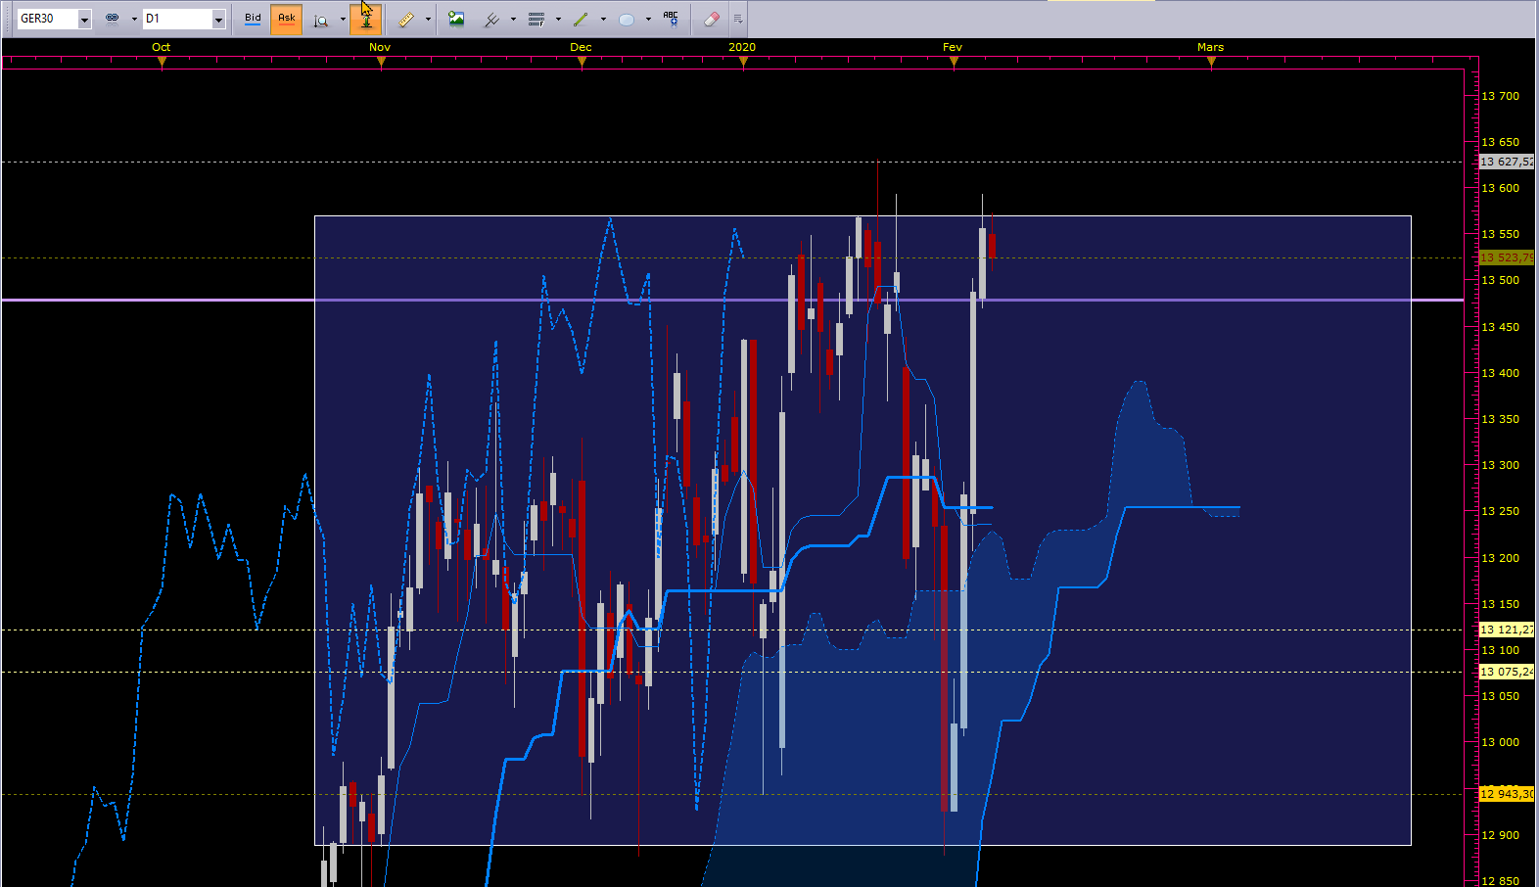Click the 13 250 price axis label
Screen dimensions: 1539x887
coord(1501,511)
